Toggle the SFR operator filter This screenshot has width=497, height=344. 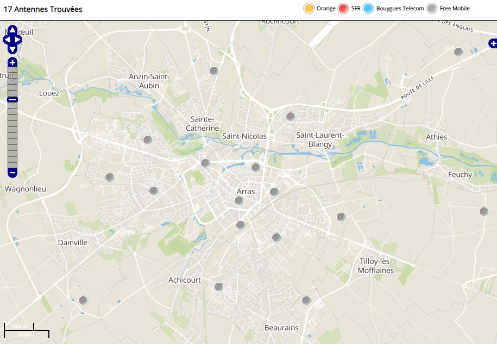click(x=343, y=9)
